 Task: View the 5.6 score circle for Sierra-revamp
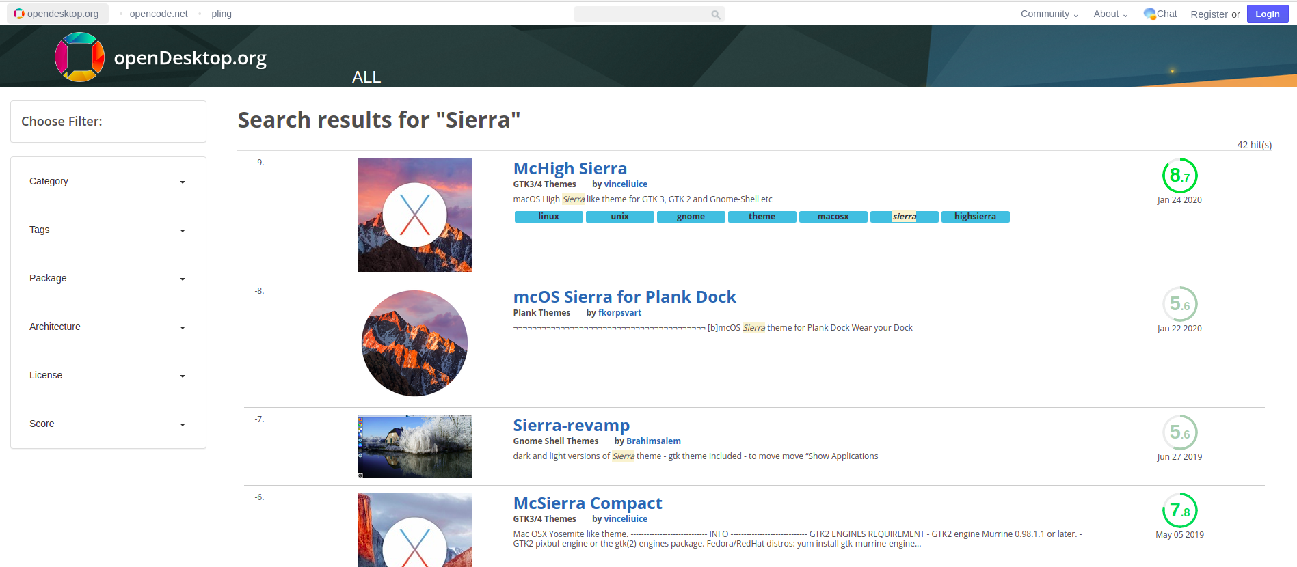(x=1179, y=432)
